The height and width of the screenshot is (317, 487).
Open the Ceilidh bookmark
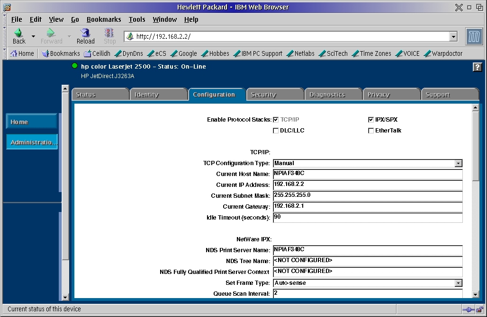(x=97, y=53)
